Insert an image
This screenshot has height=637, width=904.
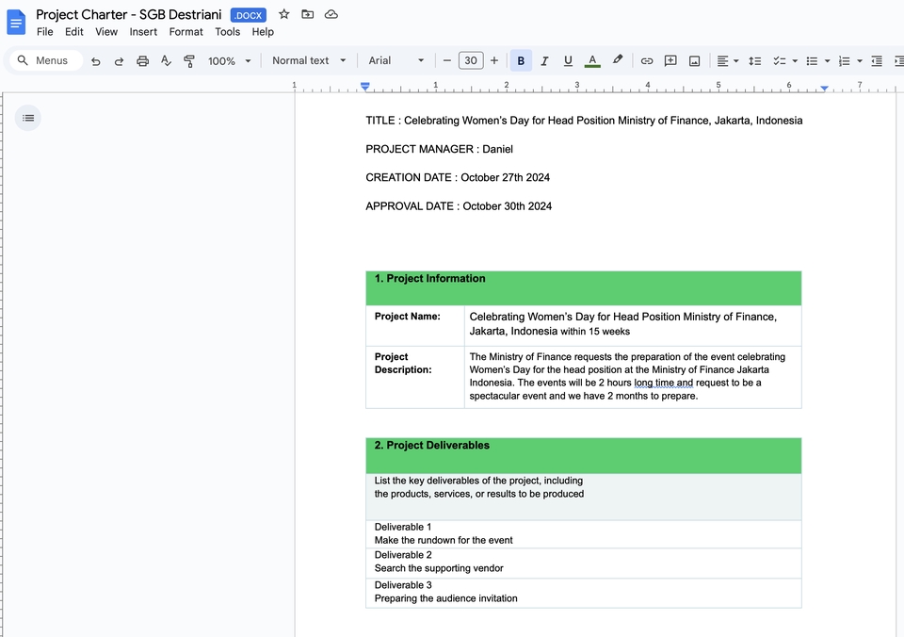694,60
